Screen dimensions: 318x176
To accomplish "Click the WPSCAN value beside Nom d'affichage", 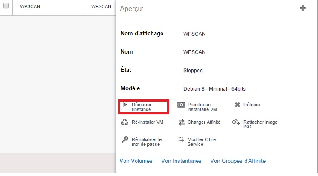I will coord(194,34).
